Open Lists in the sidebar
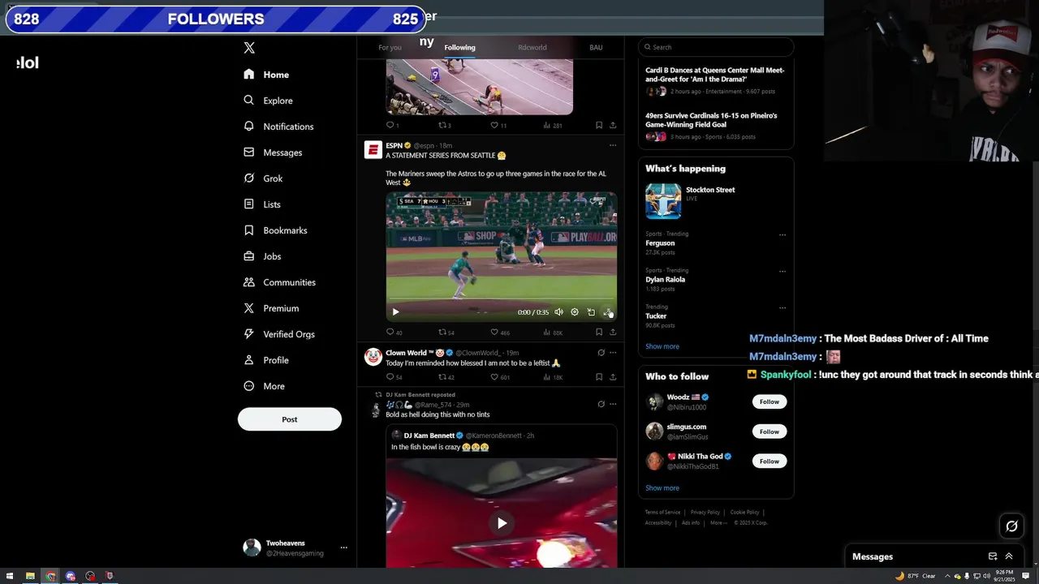The image size is (1039, 584). point(261,204)
